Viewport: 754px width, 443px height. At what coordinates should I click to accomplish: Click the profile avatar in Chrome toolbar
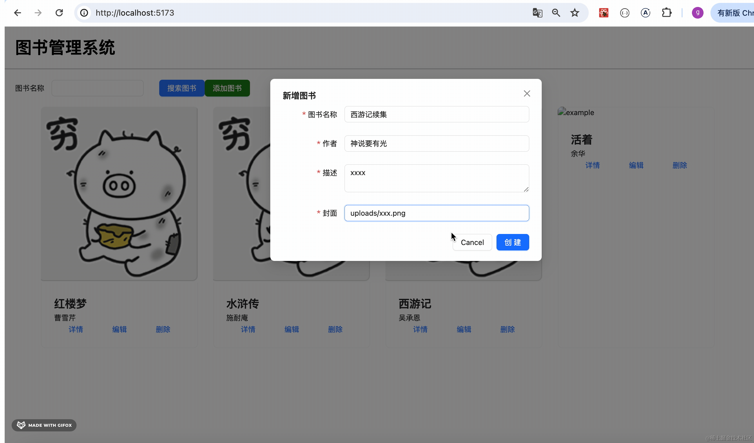[697, 13]
